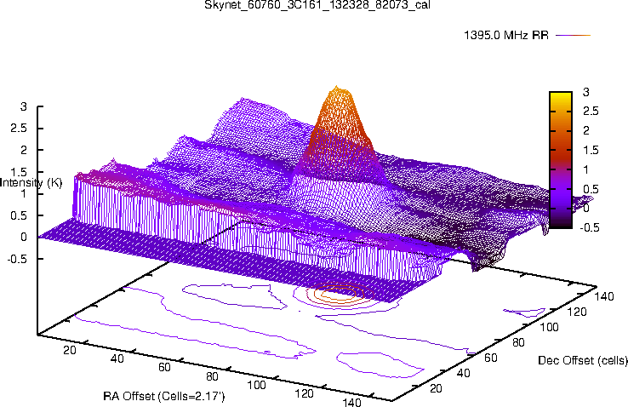Select color bar label 2
628x407 pixels.
coord(586,130)
